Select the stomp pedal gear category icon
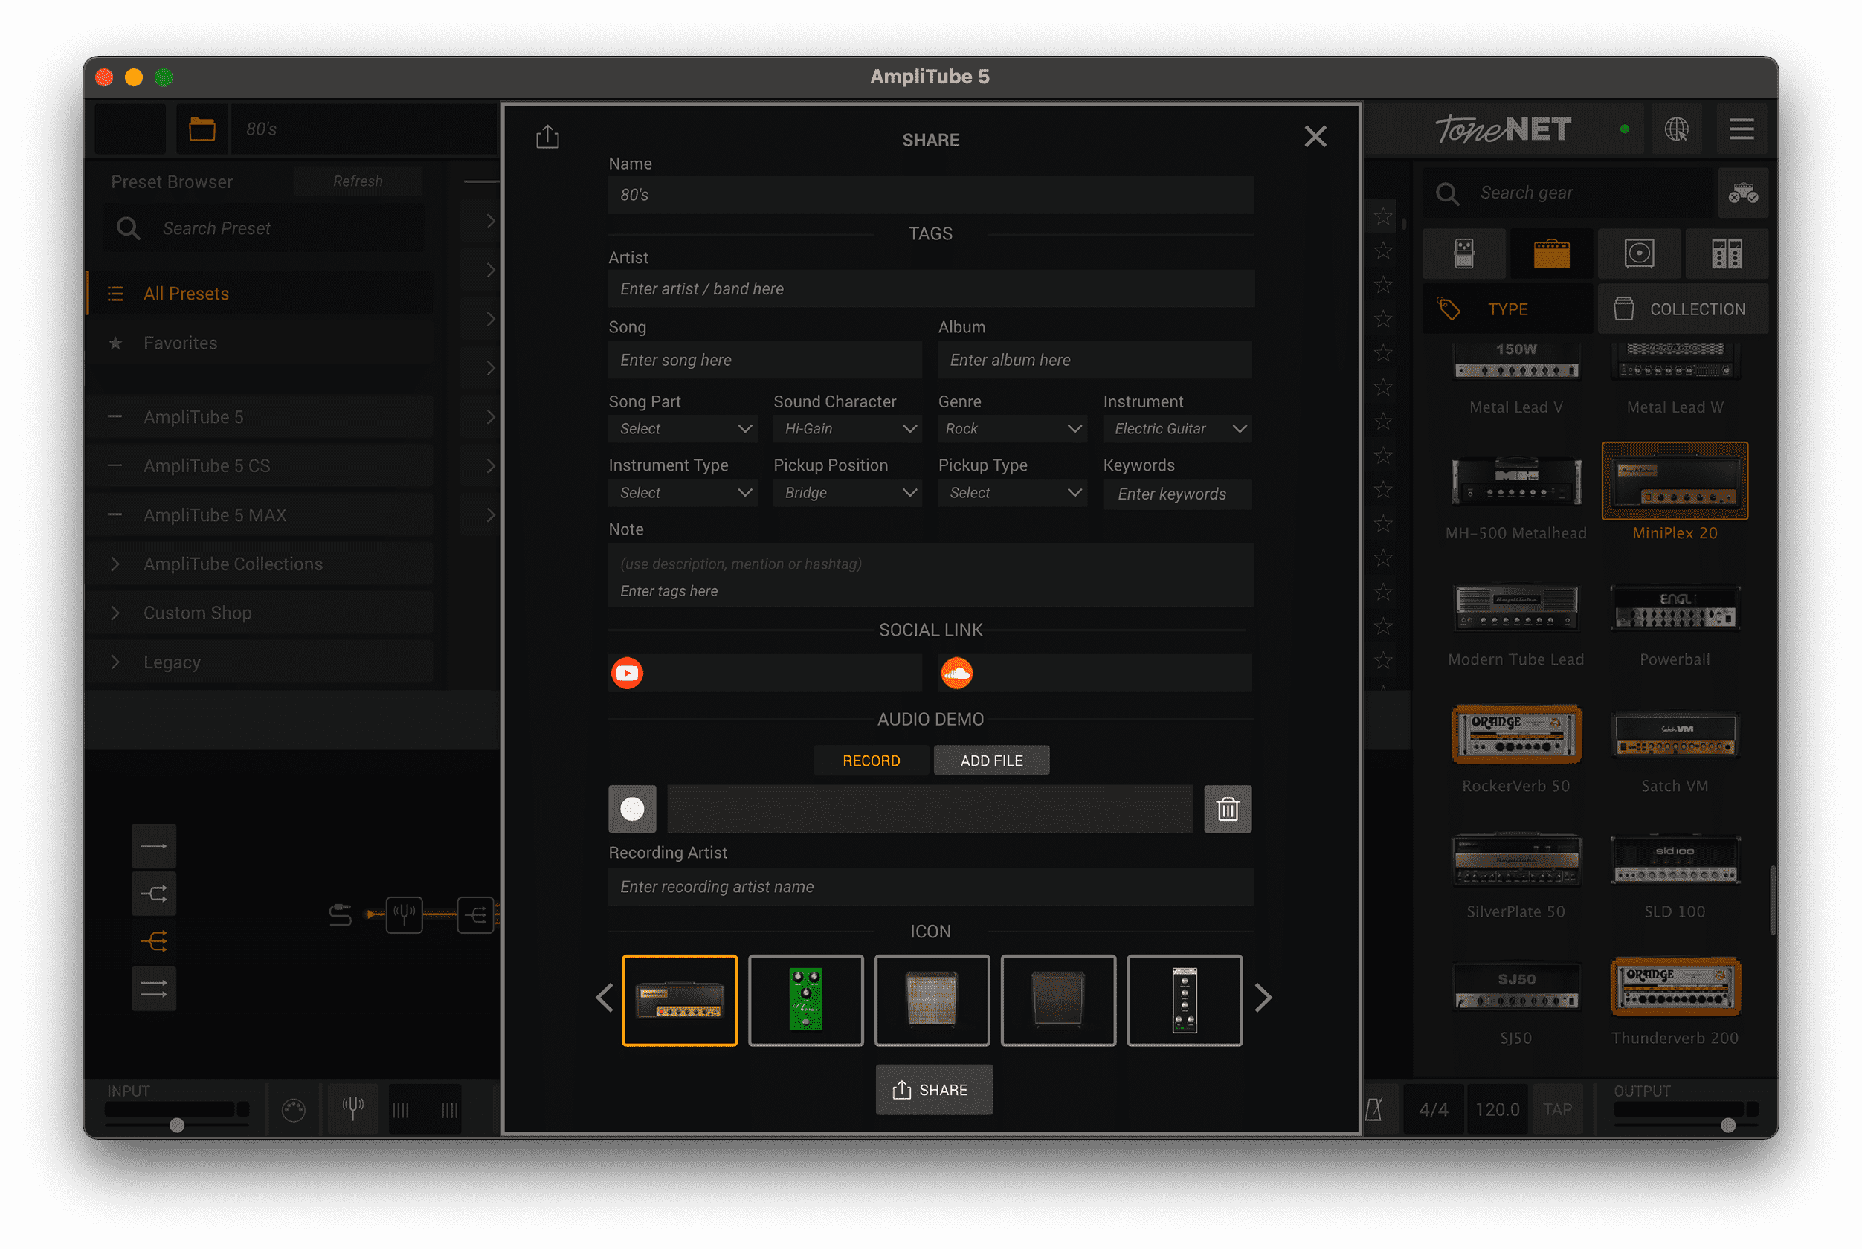This screenshot has width=1862, height=1249. (1463, 254)
